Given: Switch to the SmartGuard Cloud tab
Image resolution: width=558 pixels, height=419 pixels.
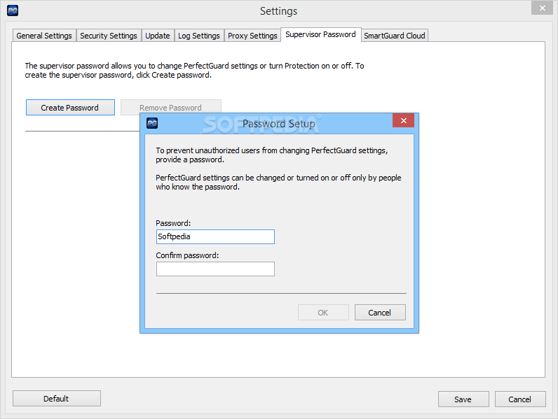Looking at the screenshot, I should pyautogui.click(x=394, y=36).
